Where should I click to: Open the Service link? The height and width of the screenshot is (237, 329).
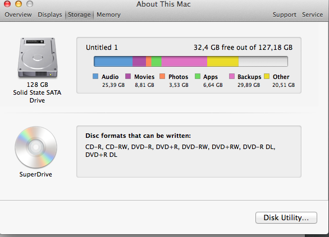click(x=312, y=15)
